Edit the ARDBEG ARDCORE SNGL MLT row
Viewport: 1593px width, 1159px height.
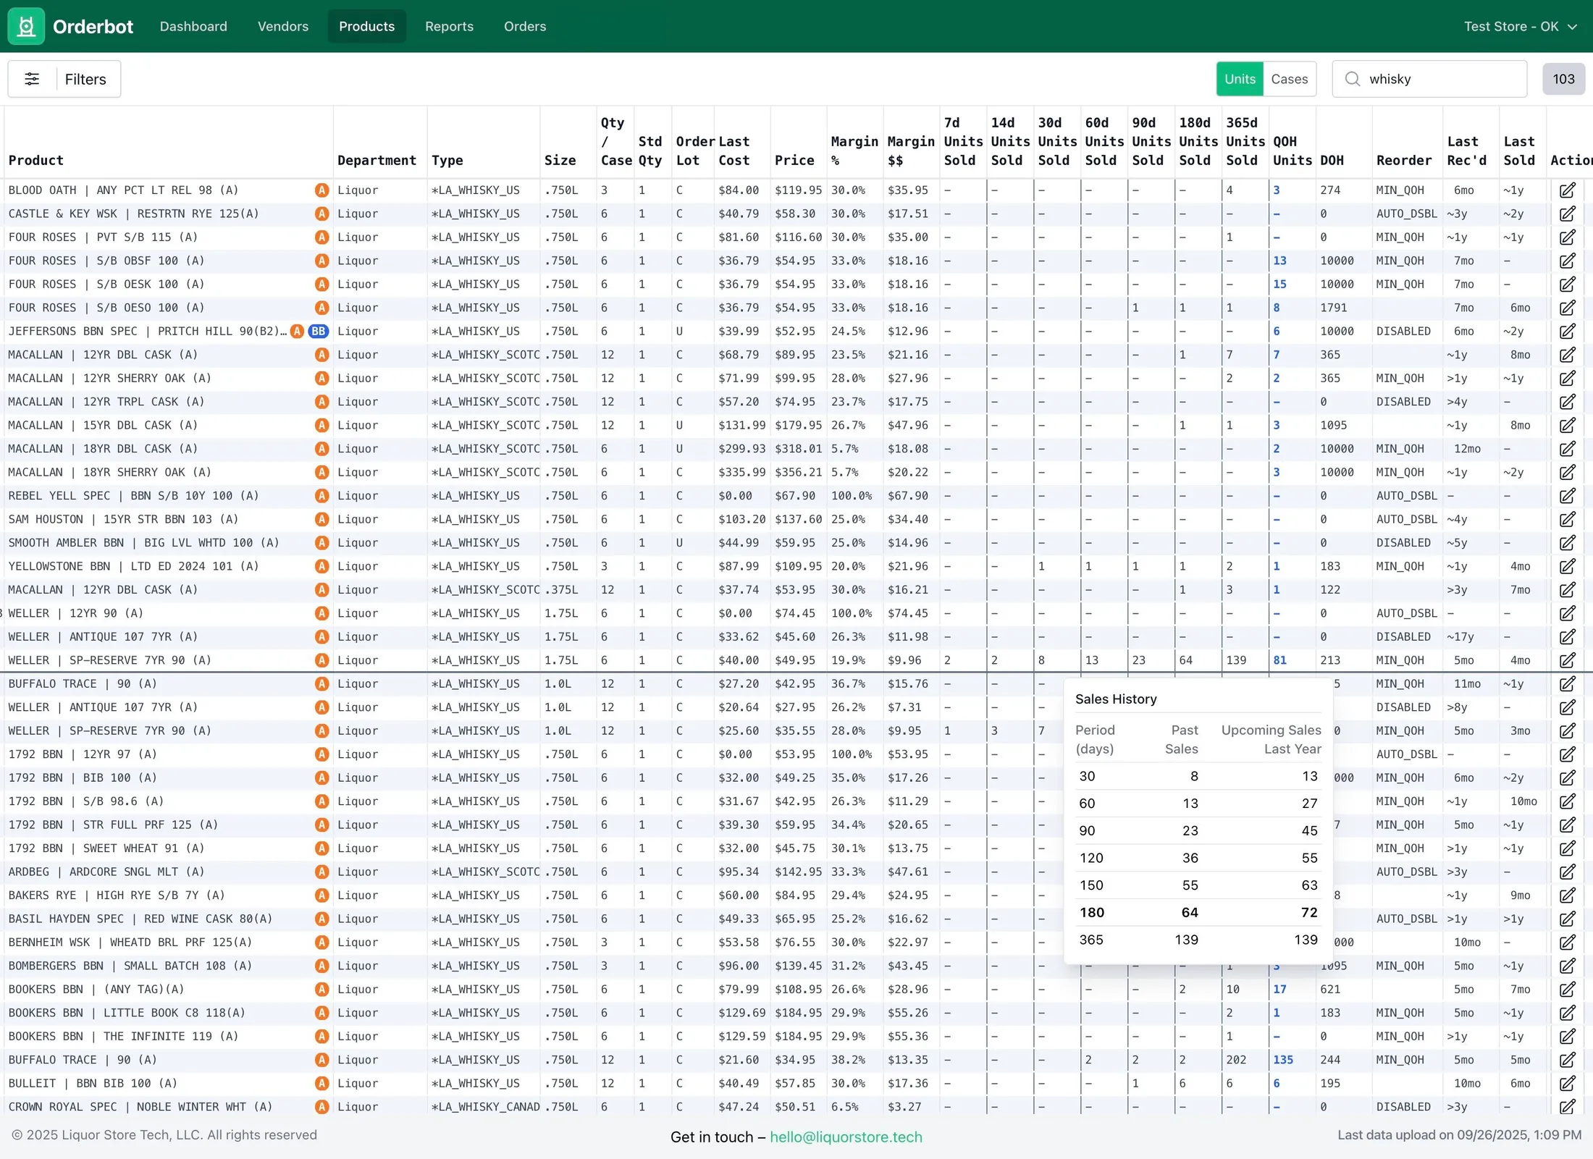pos(1567,872)
